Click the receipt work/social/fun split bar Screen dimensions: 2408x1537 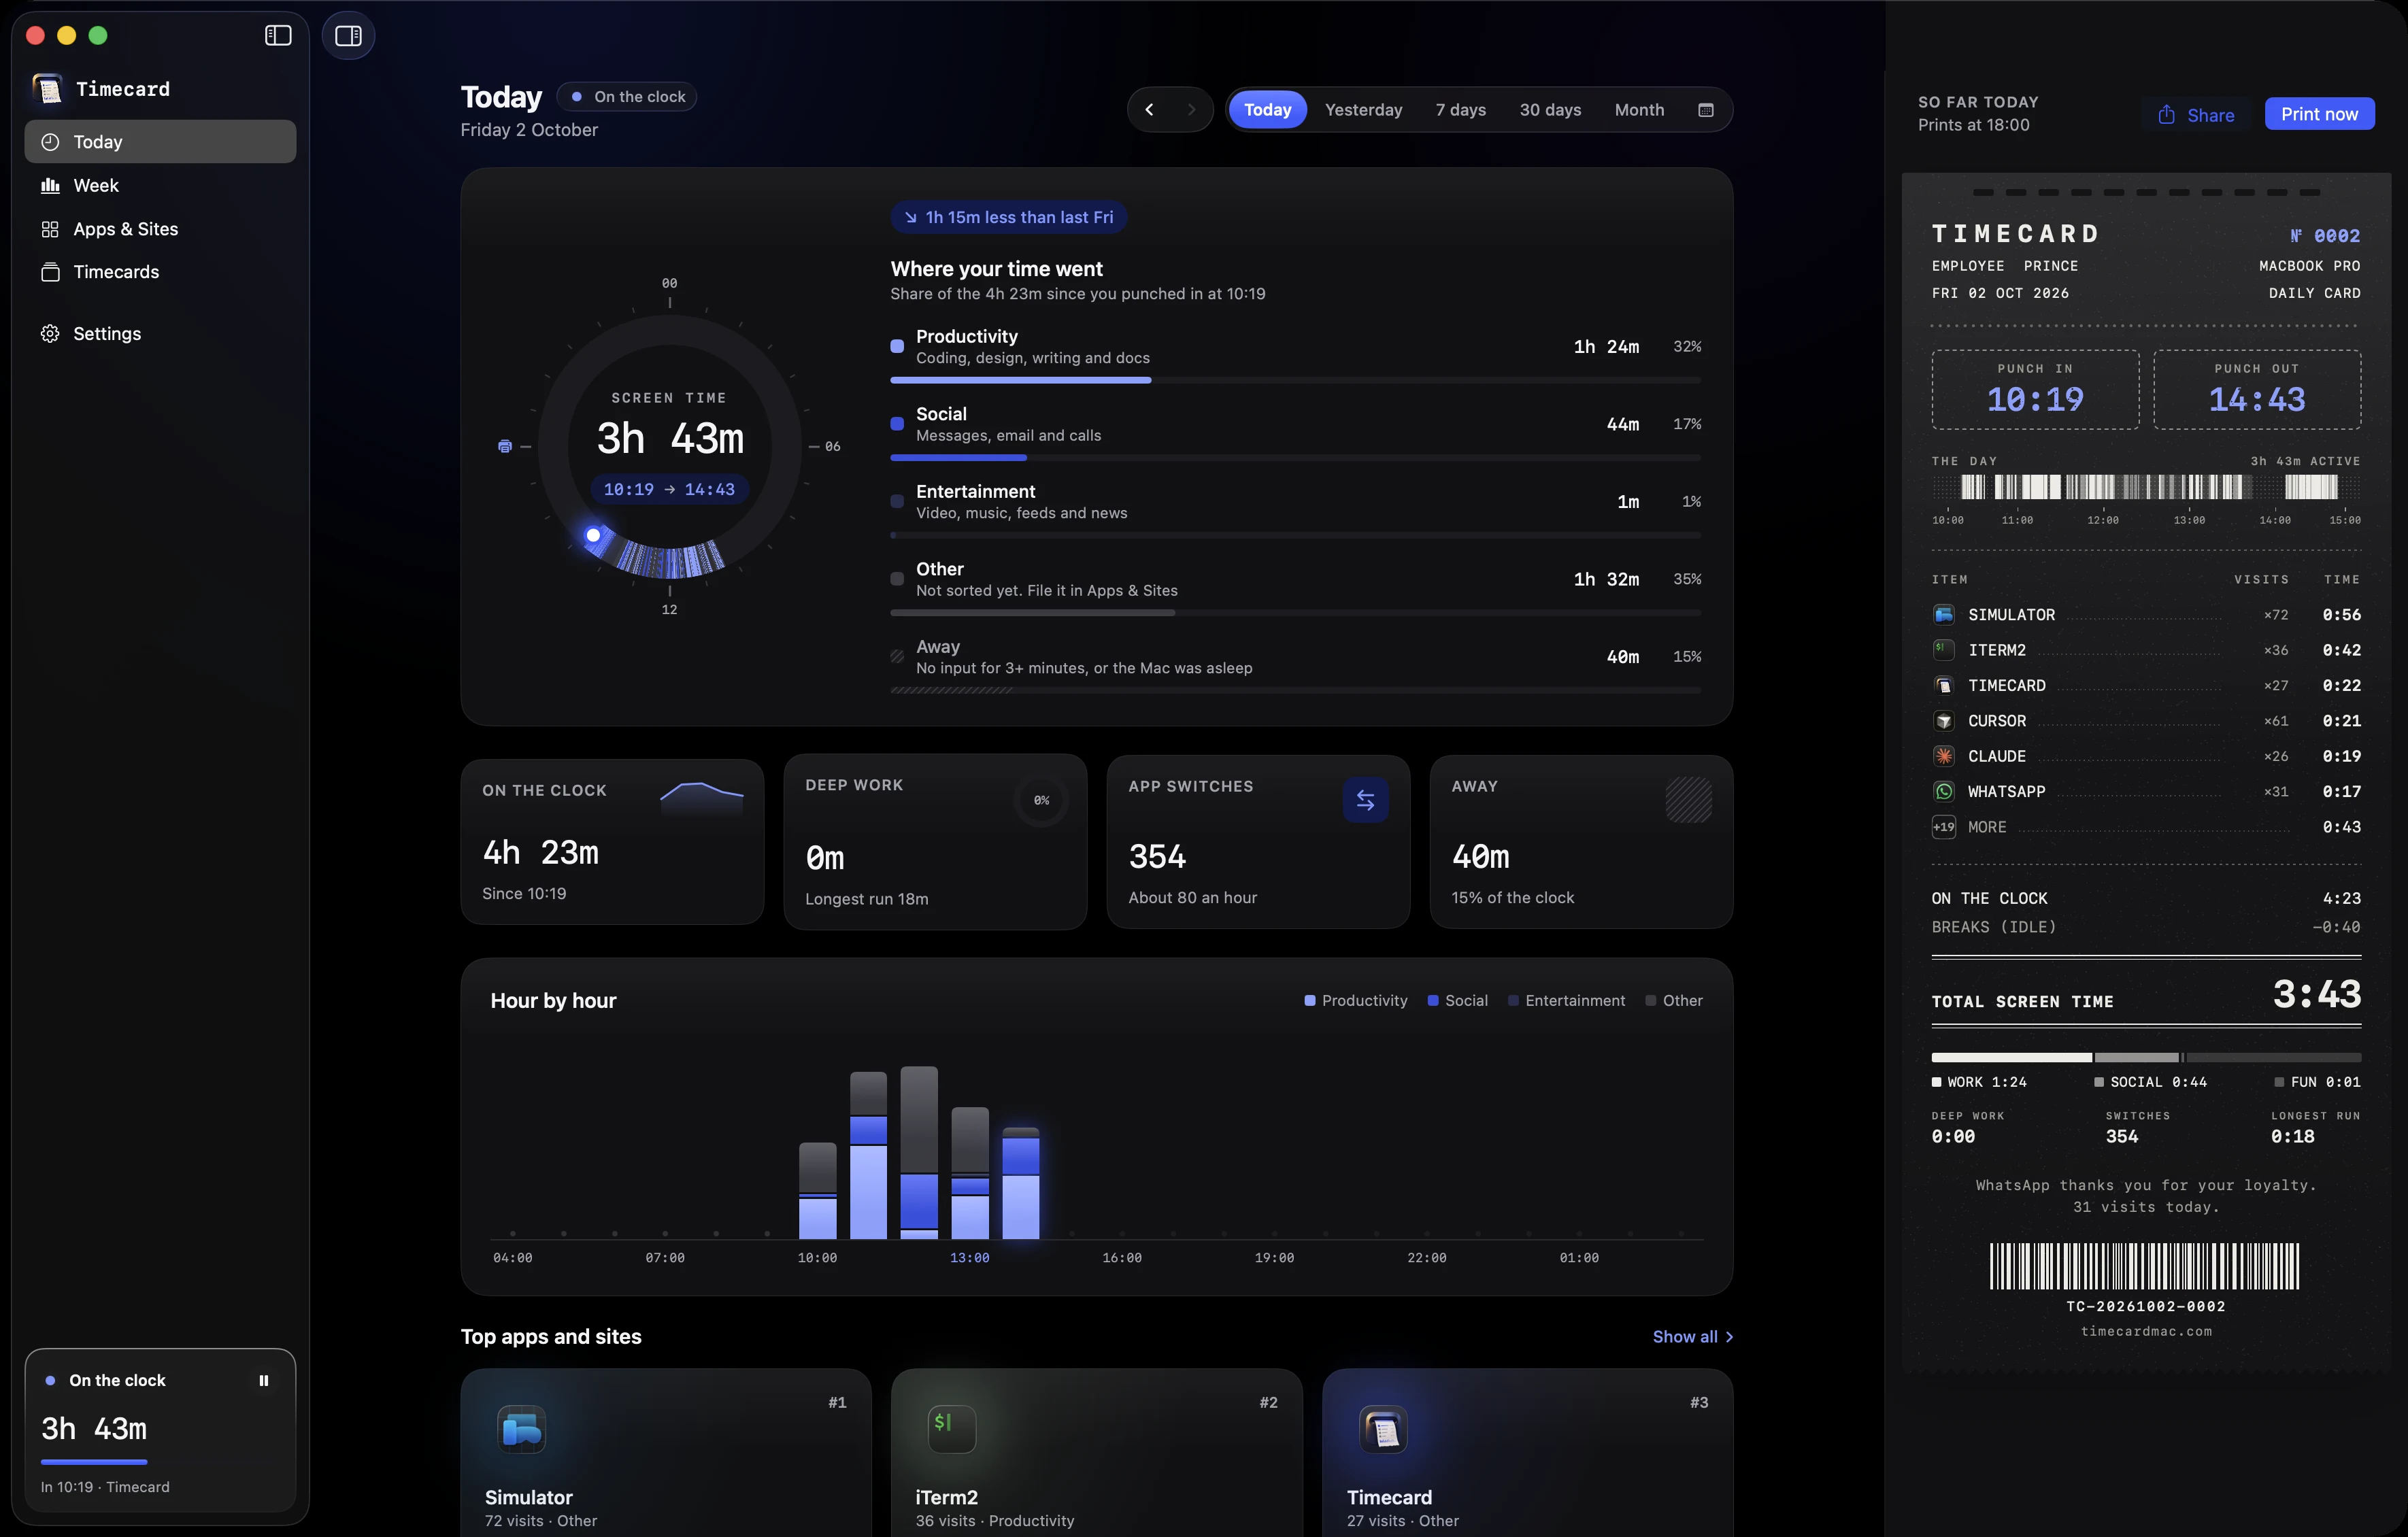point(2146,1058)
